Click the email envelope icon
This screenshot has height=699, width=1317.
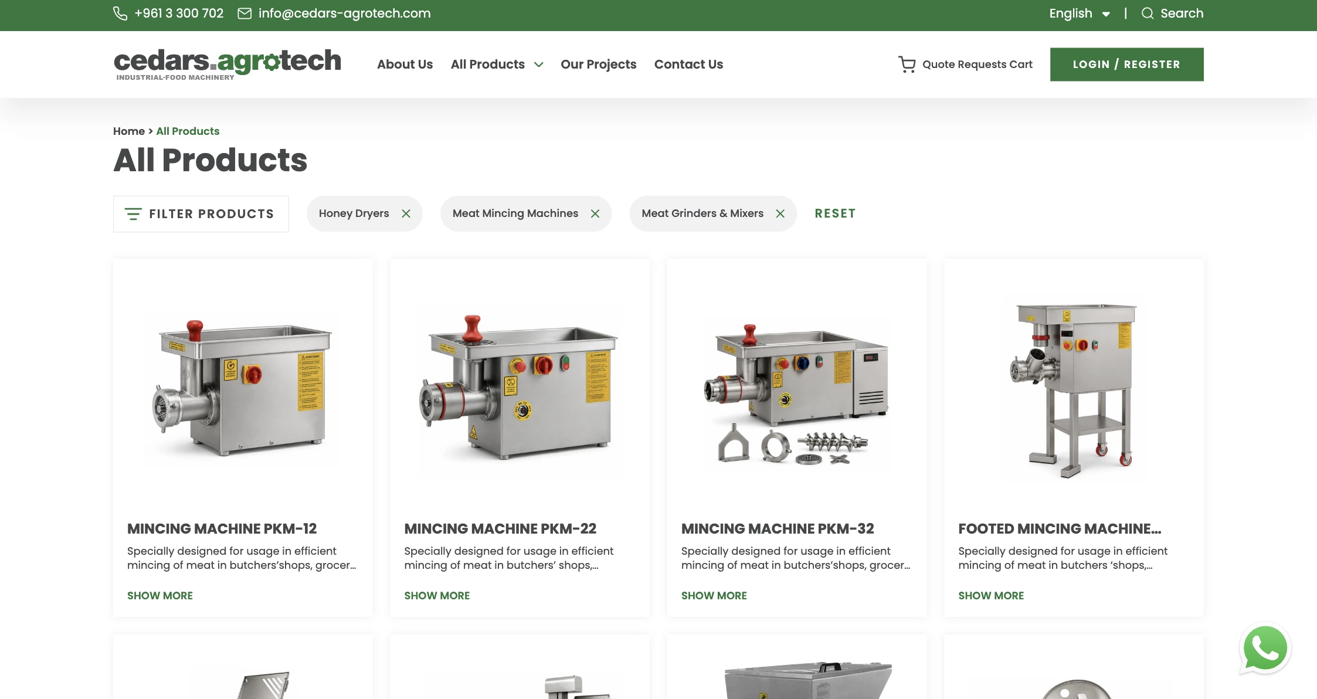point(245,13)
